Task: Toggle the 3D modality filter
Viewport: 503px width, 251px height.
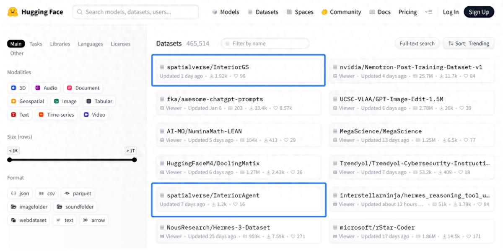Action: coord(18,88)
